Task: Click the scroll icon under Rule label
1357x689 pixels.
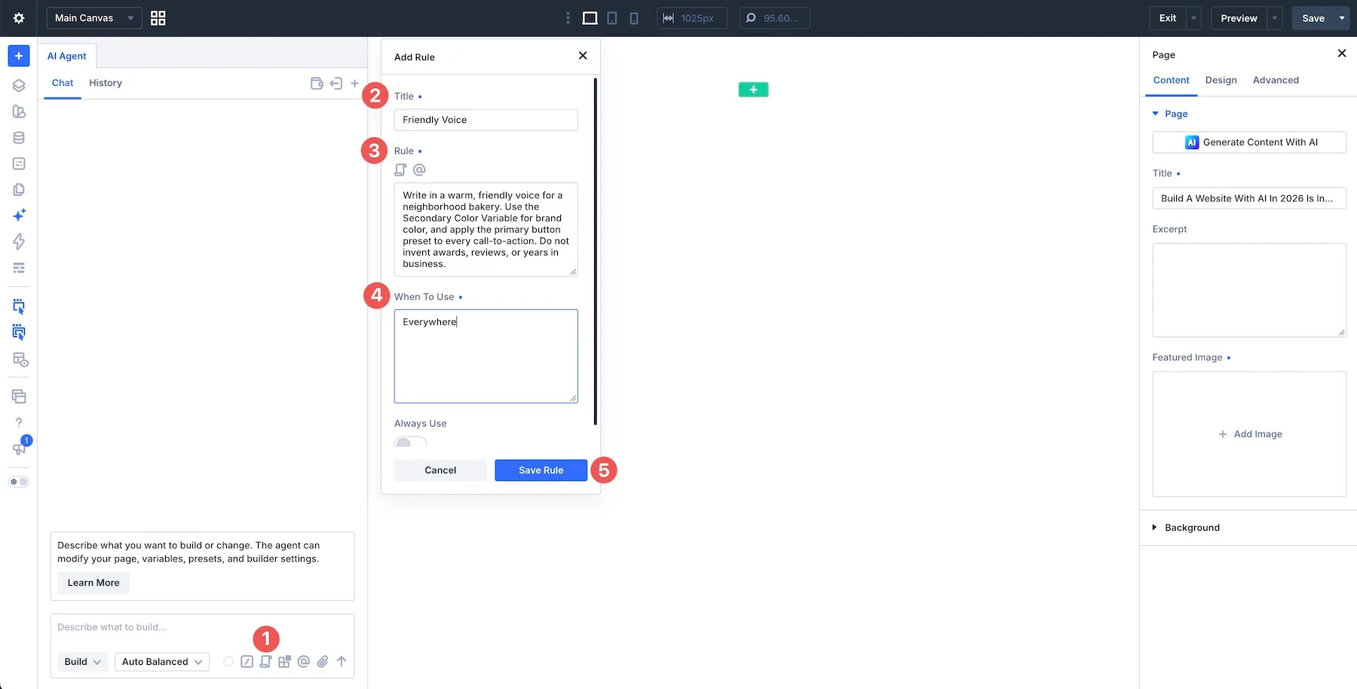Action: [400, 170]
